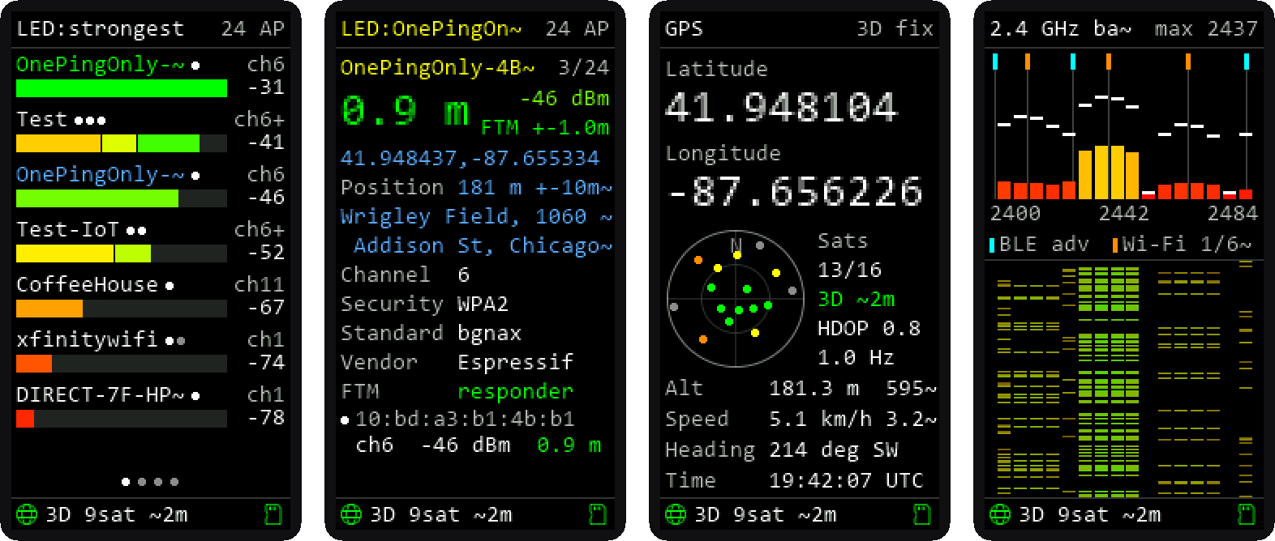Select the DIRECT-7F-HP~ network name

[x=101, y=395]
